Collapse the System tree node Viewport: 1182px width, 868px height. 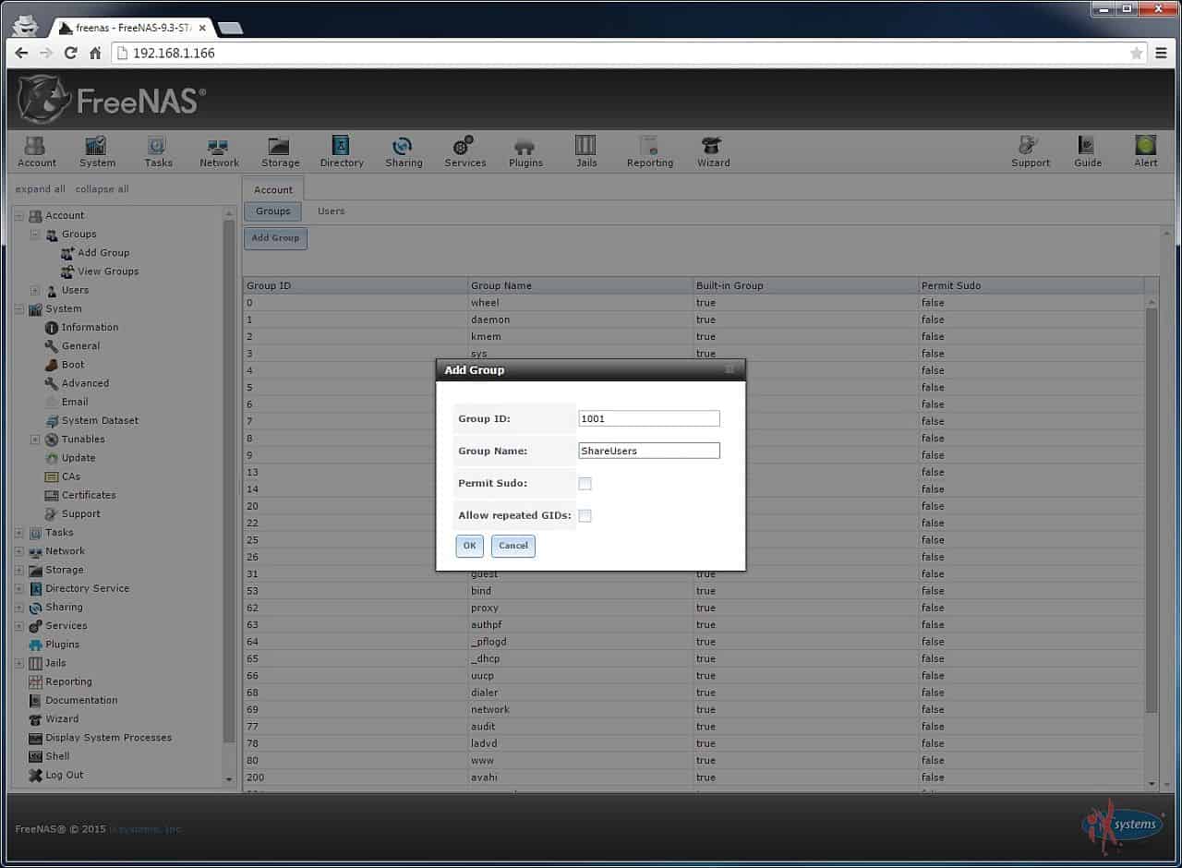tap(19, 308)
